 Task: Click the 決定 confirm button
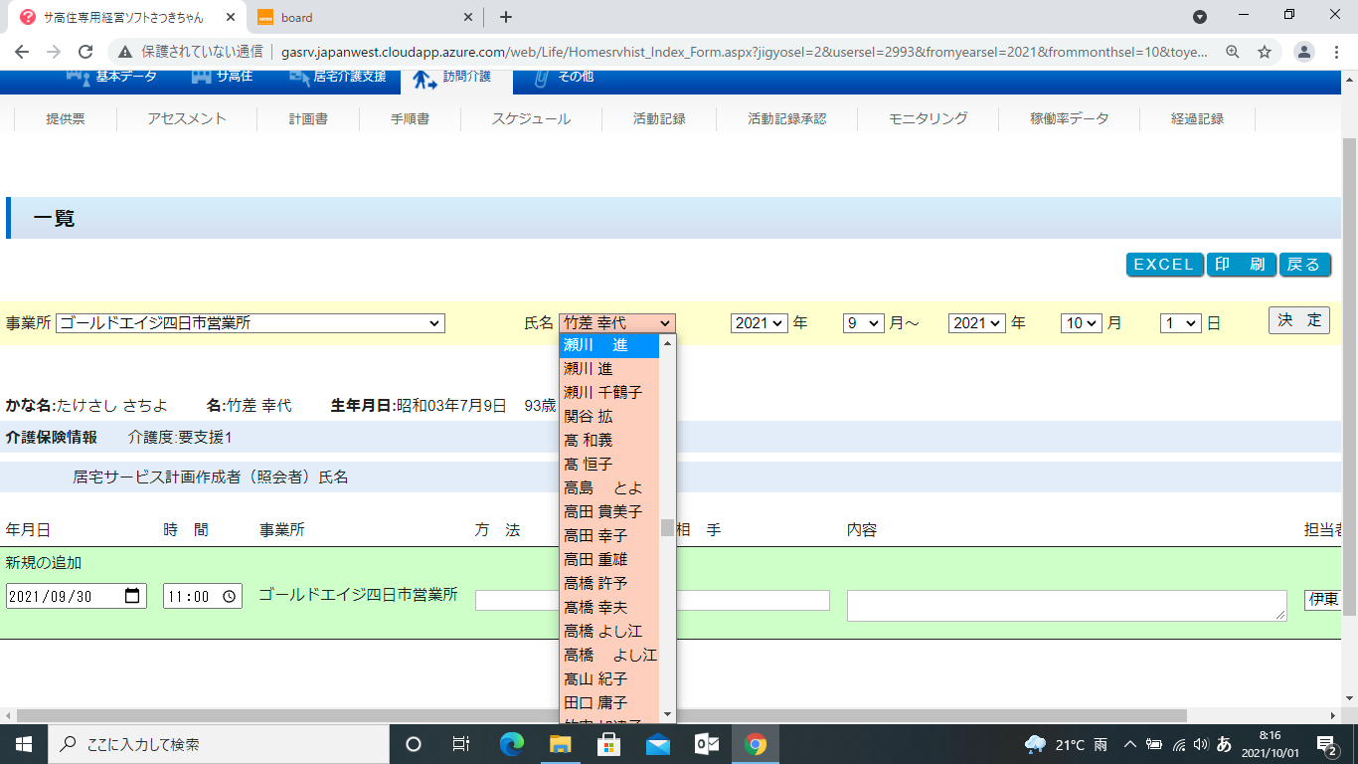(x=1298, y=320)
